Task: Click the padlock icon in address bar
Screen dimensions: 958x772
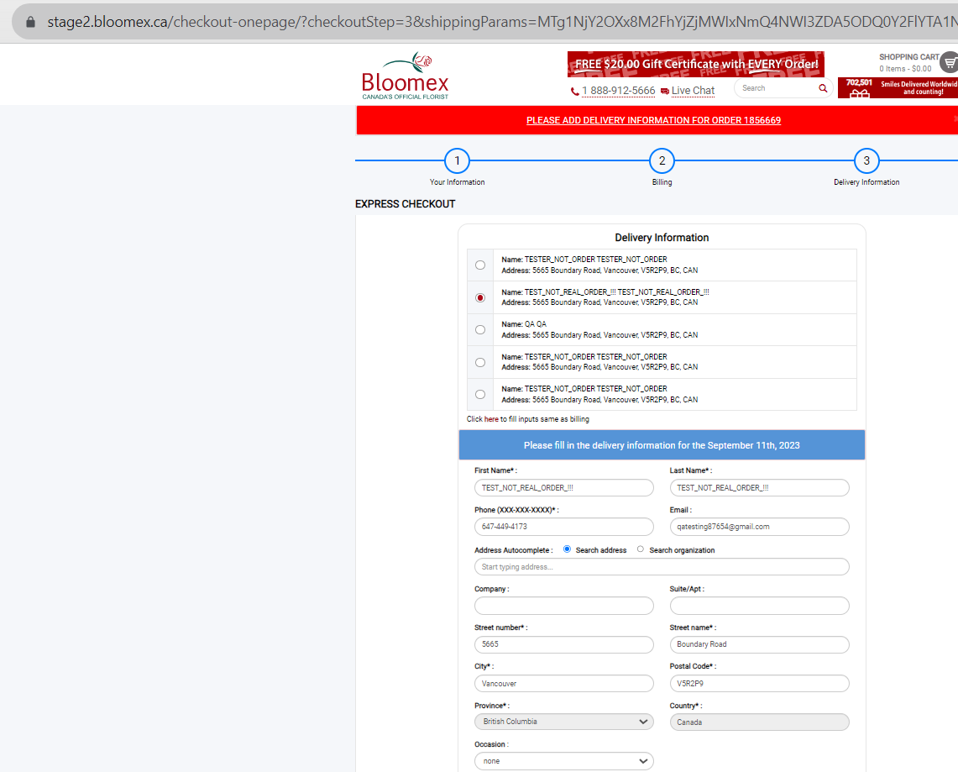Action: tap(30, 22)
